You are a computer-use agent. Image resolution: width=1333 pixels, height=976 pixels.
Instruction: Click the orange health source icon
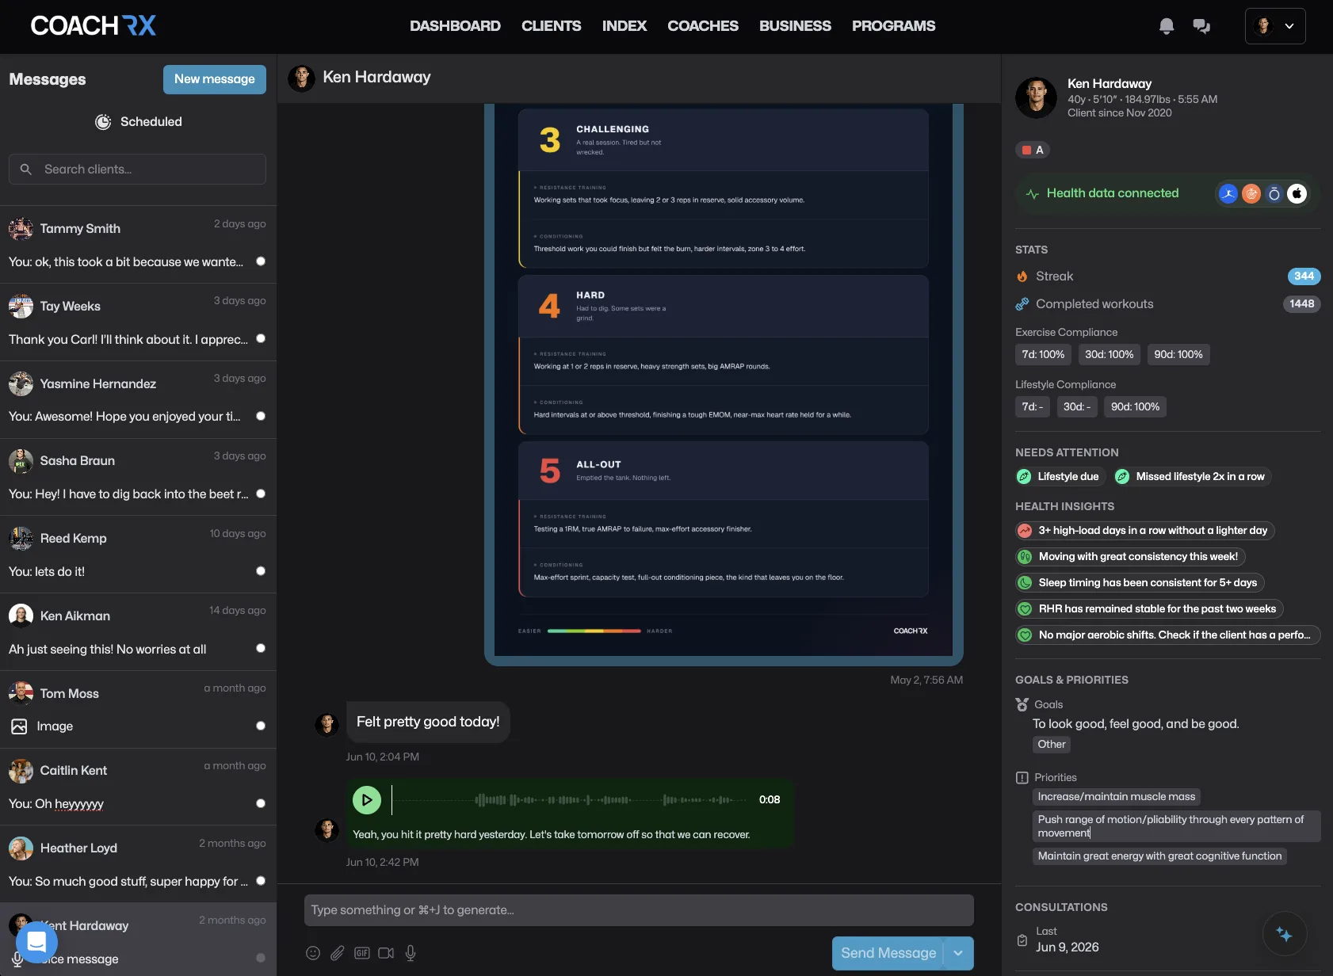pyautogui.click(x=1251, y=193)
